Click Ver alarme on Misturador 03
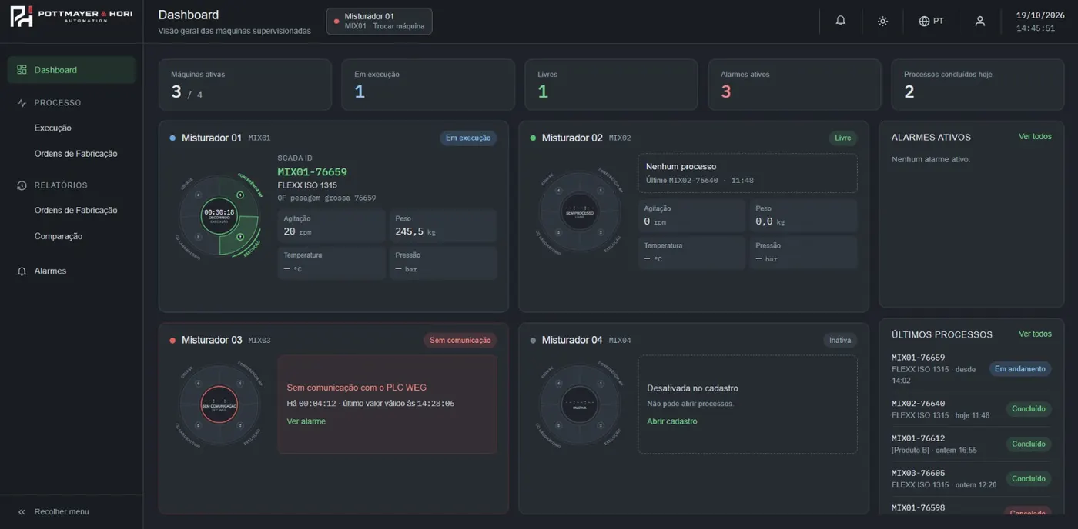Screen dimensions: 1078x529 click(306, 421)
